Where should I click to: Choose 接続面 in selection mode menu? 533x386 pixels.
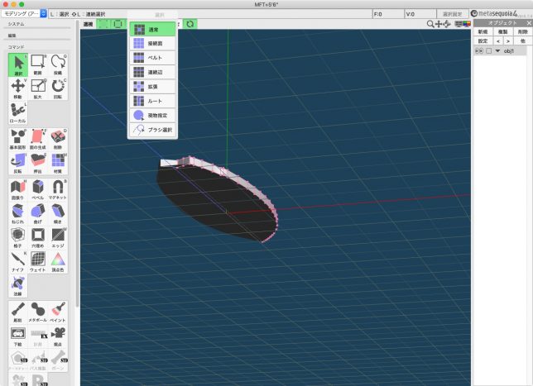point(152,44)
